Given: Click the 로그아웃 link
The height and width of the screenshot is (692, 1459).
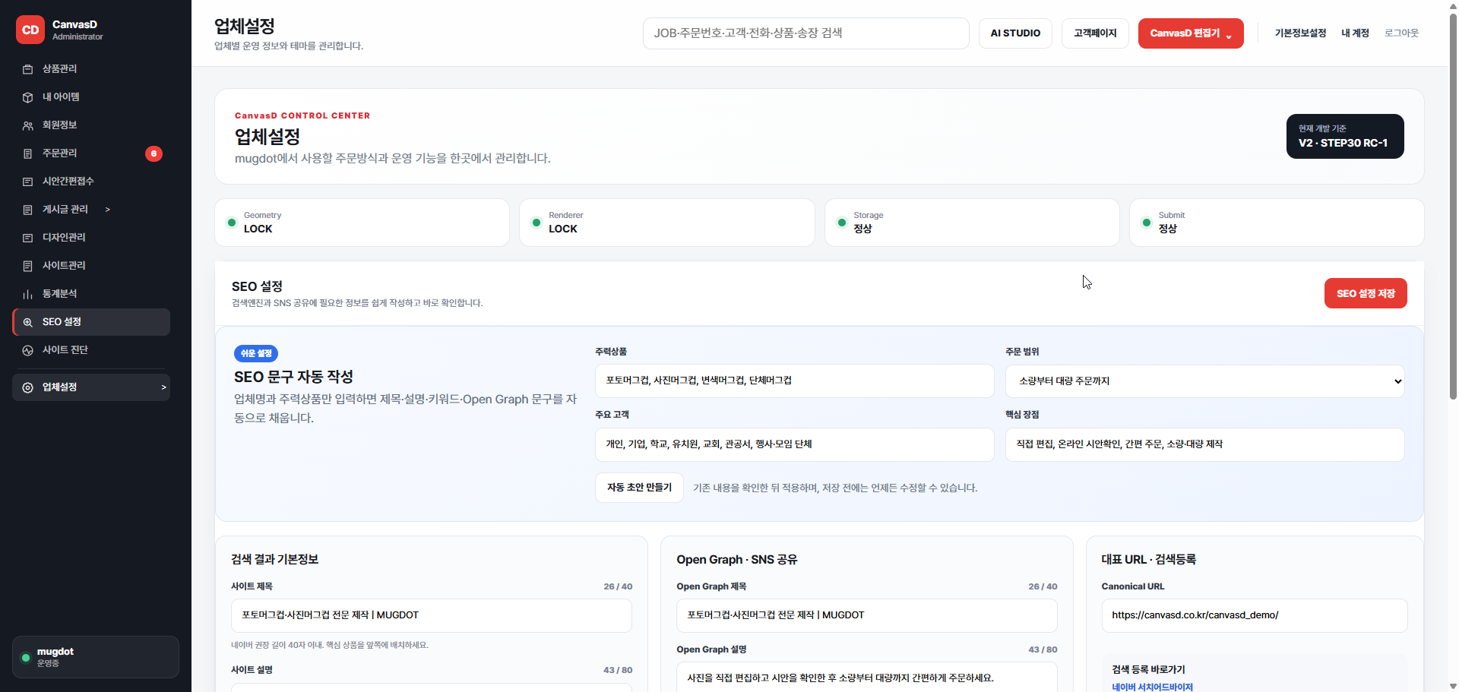Looking at the screenshot, I should (1401, 33).
